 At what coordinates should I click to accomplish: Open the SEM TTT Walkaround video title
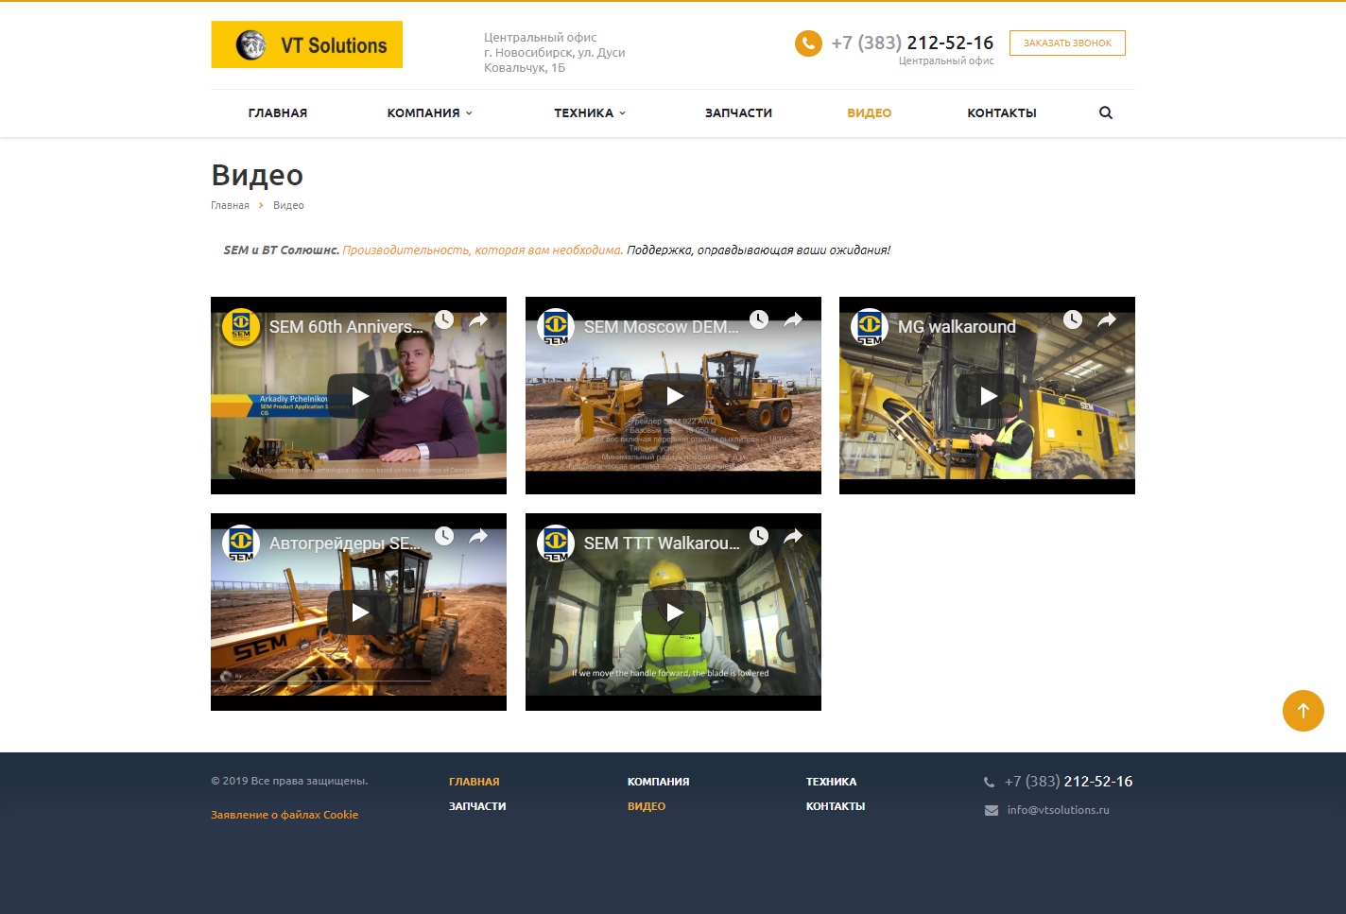click(x=662, y=543)
